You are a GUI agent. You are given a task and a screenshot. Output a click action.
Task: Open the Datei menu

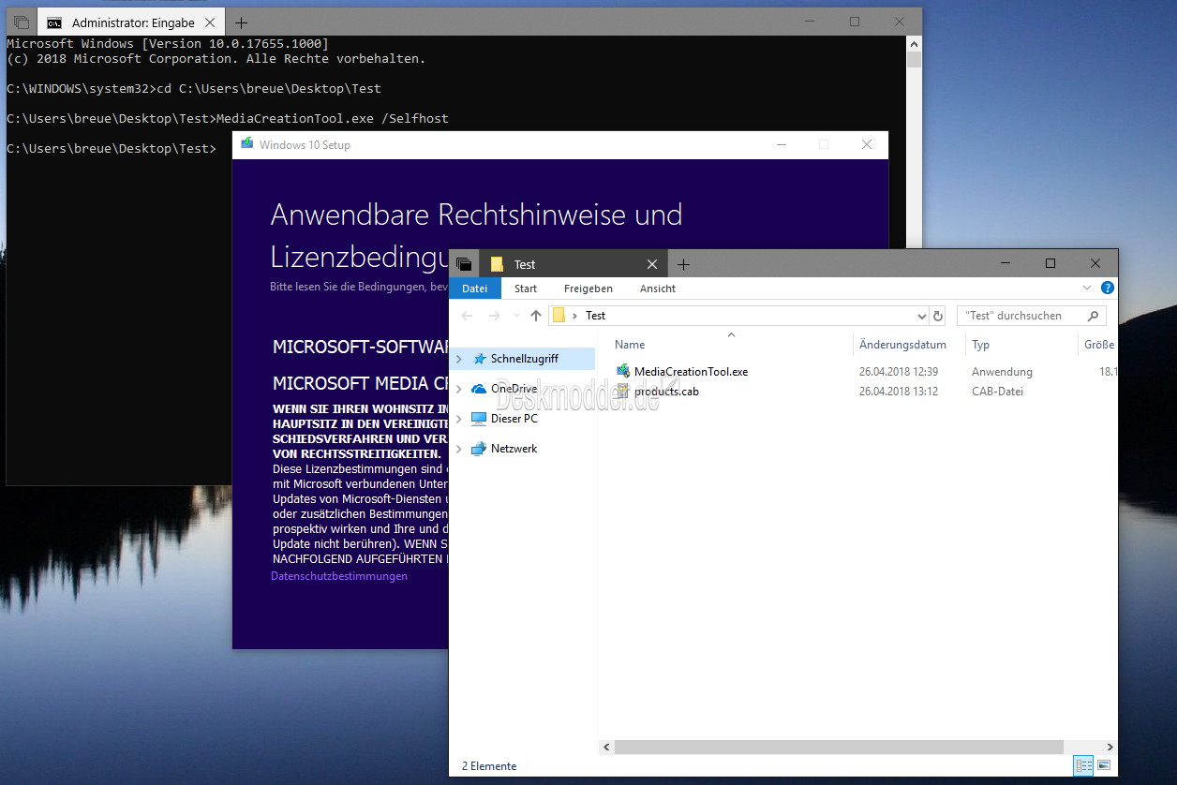(x=475, y=289)
